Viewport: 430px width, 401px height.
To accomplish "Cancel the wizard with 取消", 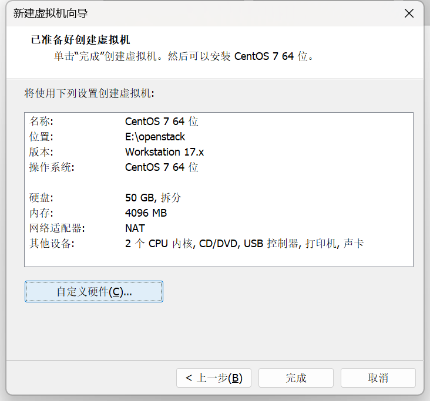I will (378, 378).
